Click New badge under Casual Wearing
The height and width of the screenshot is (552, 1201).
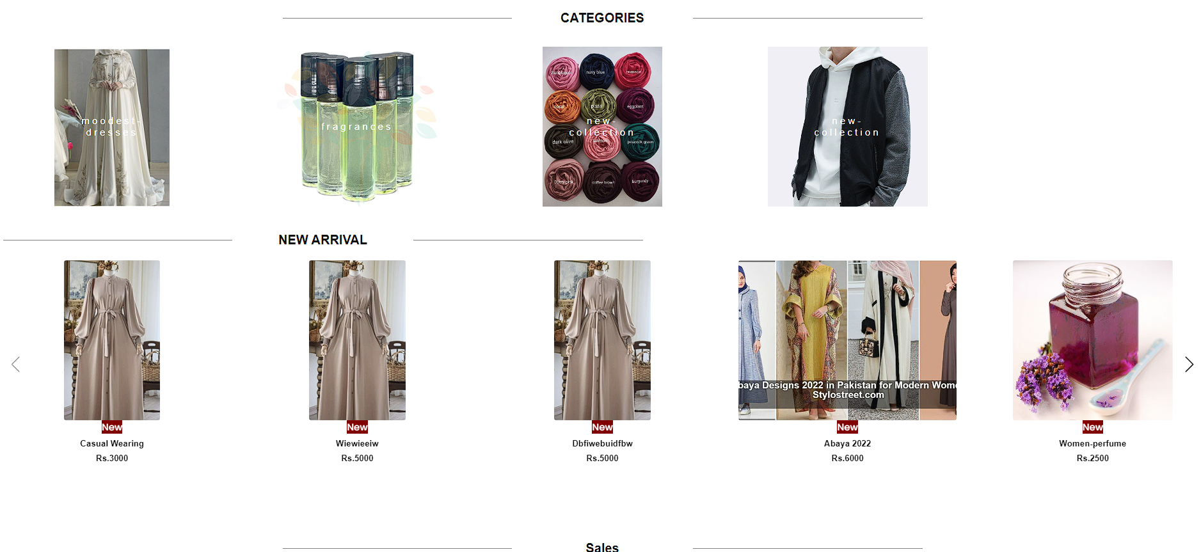click(112, 427)
